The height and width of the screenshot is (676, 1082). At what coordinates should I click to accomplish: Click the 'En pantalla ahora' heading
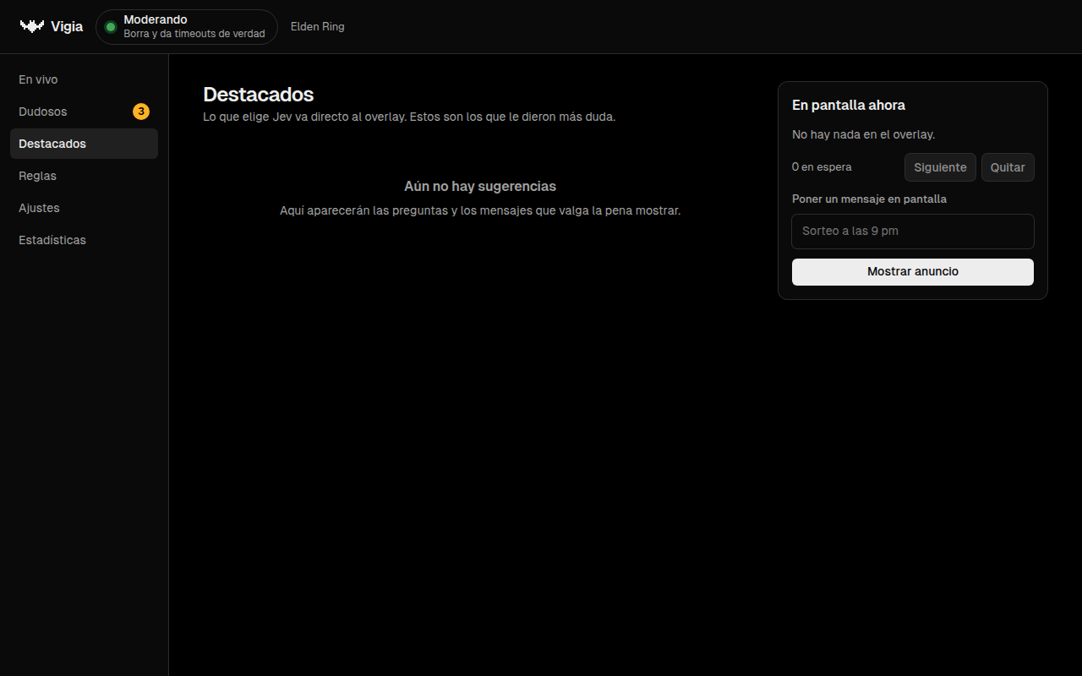[x=849, y=106]
